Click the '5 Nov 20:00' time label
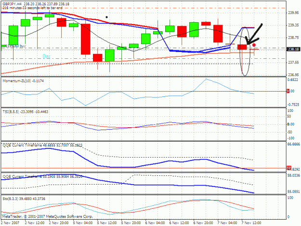This screenshot has width=301, height=226. click(x=131, y=223)
